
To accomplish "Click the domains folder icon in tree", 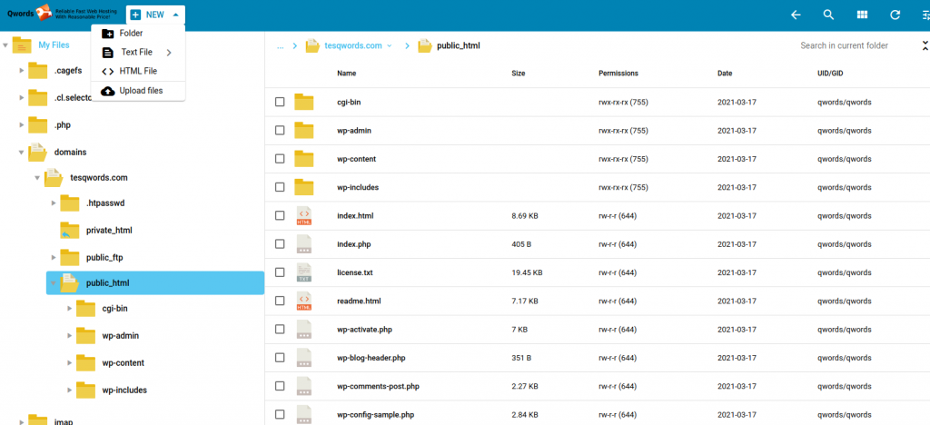I will 38,152.
